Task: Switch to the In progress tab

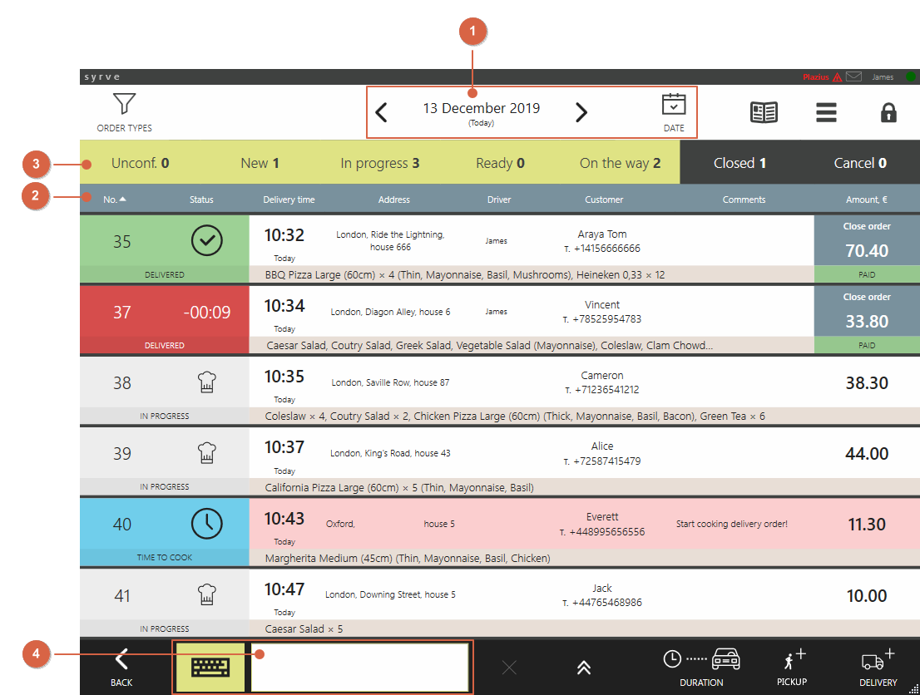Action: click(x=379, y=163)
